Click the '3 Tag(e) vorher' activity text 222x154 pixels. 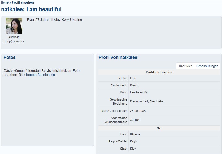14,41
